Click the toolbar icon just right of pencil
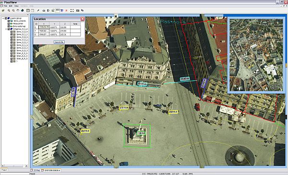 tap(44, 11)
